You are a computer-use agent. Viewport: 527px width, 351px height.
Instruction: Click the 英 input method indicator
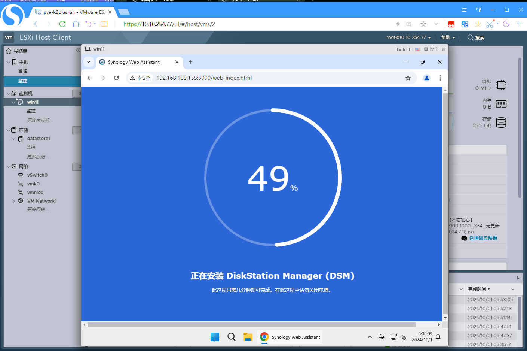pos(382,337)
